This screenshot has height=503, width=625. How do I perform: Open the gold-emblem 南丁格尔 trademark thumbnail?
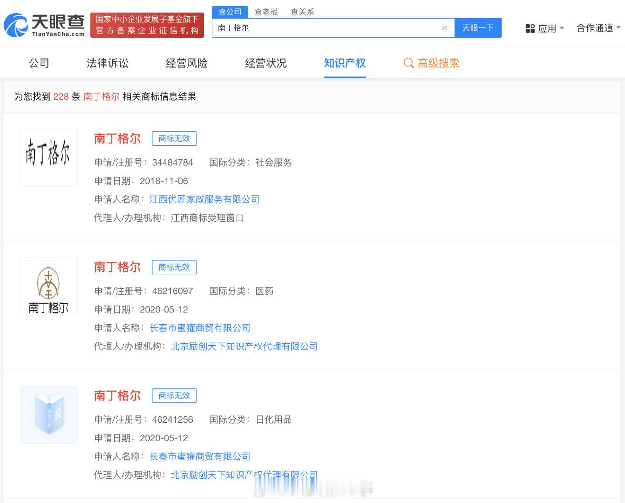49,286
